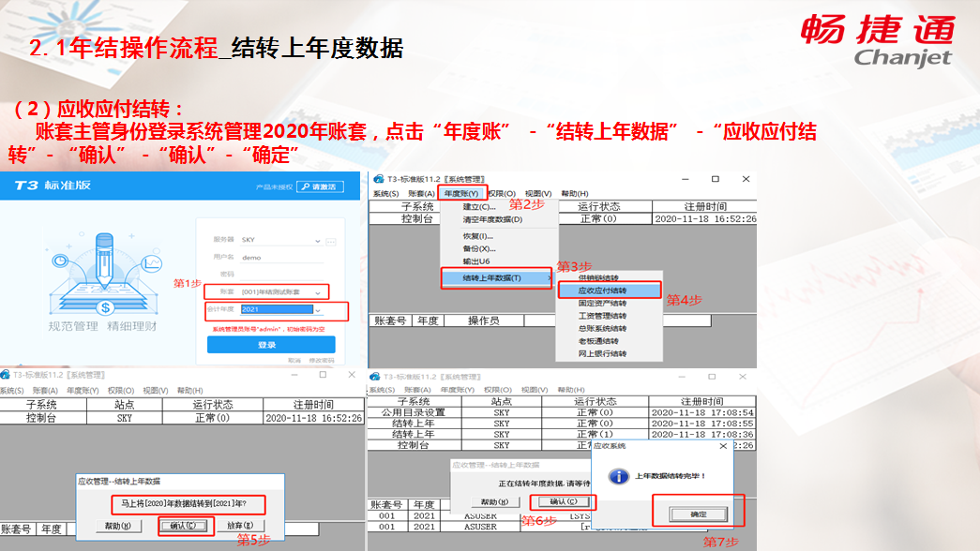Screen dimensions: 980x551
Task: Choose 建立(C)... in the 年度账 menu
Action: [479, 207]
